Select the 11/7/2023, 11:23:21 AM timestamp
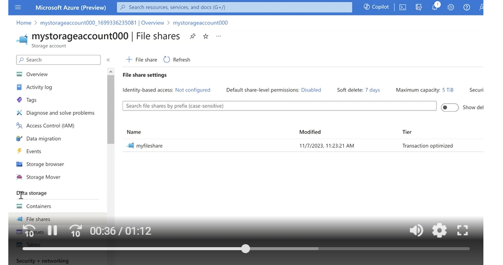 (327, 146)
